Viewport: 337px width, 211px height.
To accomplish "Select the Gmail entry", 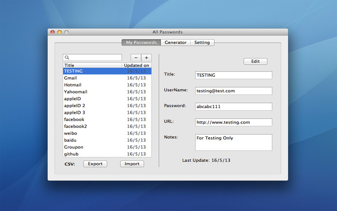I will pos(107,78).
